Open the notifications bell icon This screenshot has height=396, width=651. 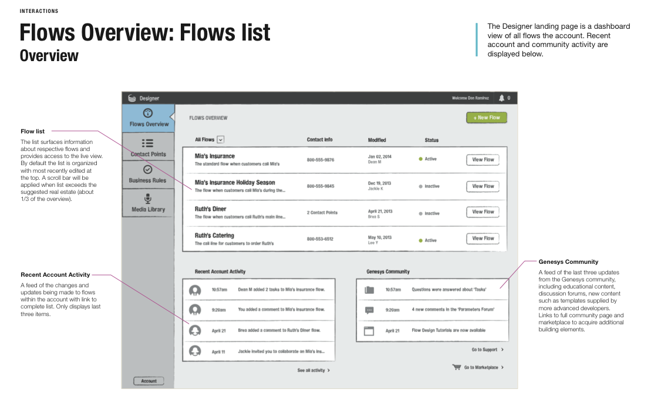(x=501, y=98)
